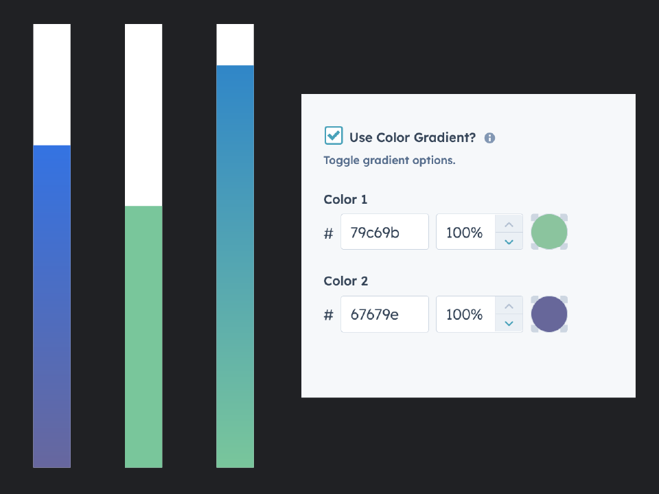
Task: Decrease Color 1 opacity with down chevron
Action: [509, 242]
